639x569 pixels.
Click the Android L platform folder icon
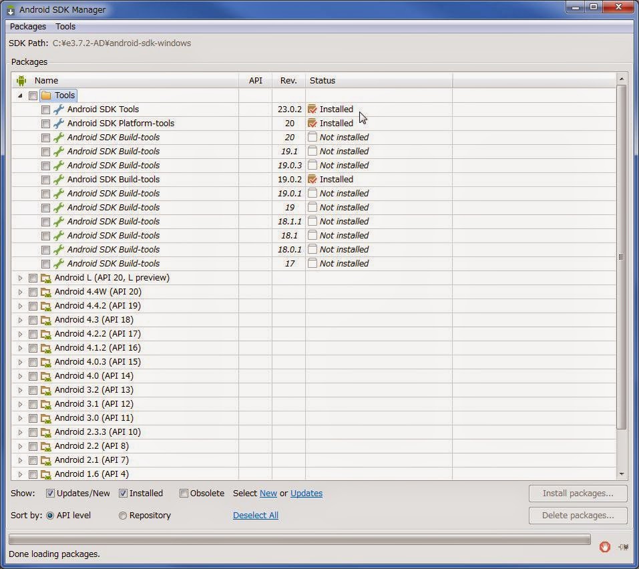click(x=46, y=278)
